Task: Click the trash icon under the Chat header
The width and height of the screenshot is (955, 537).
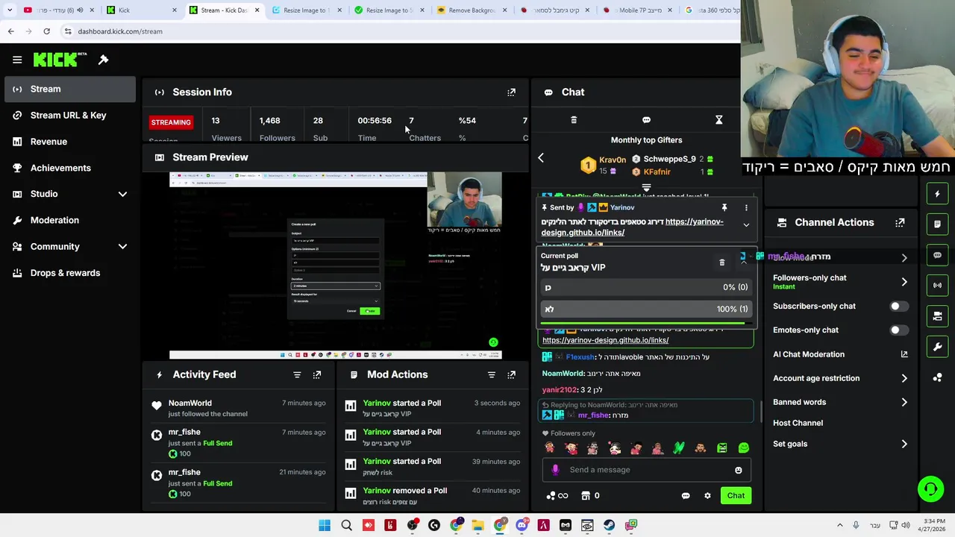Action: click(574, 120)
